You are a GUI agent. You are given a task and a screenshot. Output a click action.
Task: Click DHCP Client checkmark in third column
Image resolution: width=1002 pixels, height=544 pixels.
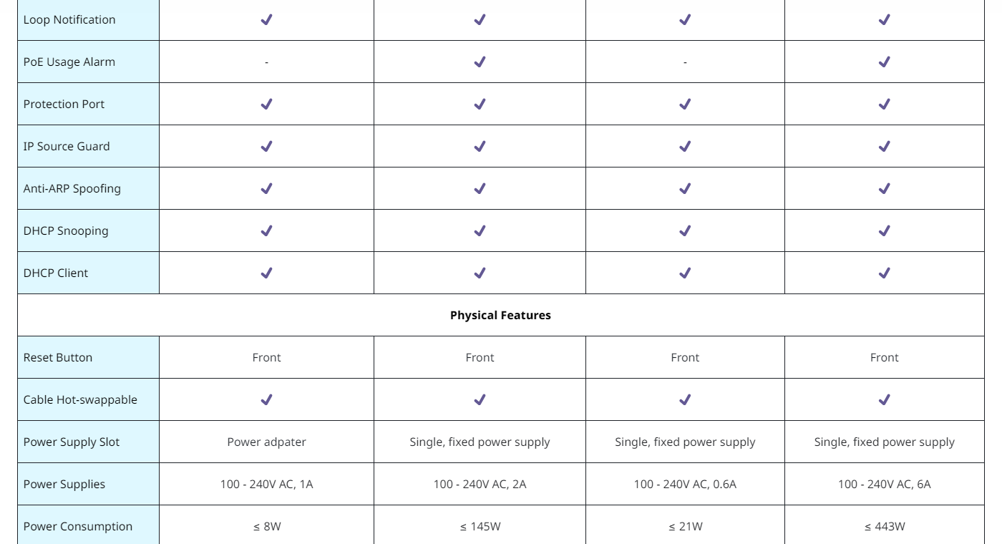[x=685, y=273]
